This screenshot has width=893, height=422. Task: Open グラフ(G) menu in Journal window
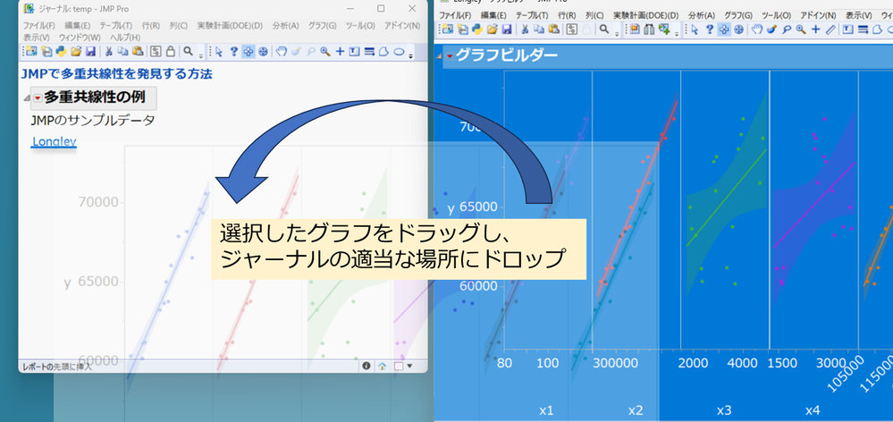[322, 26]
